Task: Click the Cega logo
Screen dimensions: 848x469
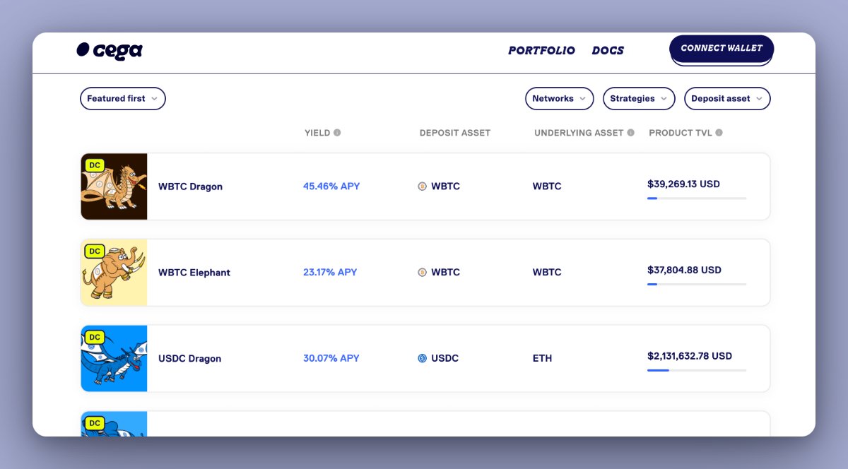Action: (110, 50)
